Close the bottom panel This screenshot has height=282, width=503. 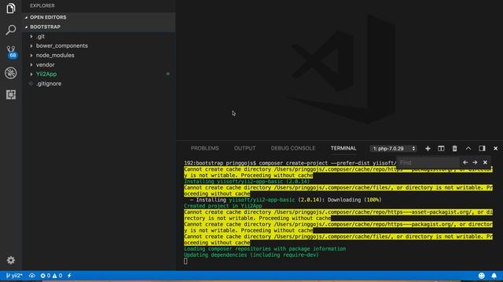[495, 148]
